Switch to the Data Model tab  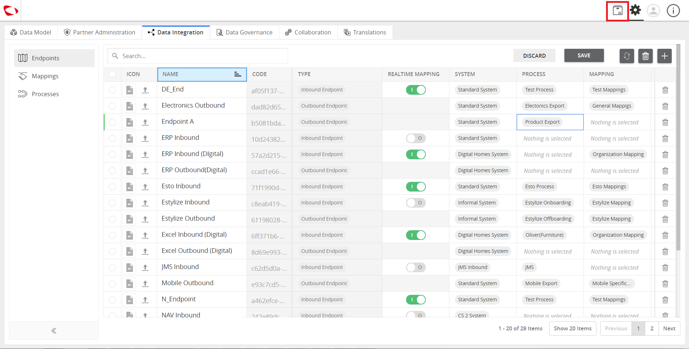pos(31,32)
